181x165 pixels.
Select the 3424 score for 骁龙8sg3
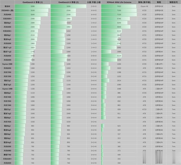(119, 39)
